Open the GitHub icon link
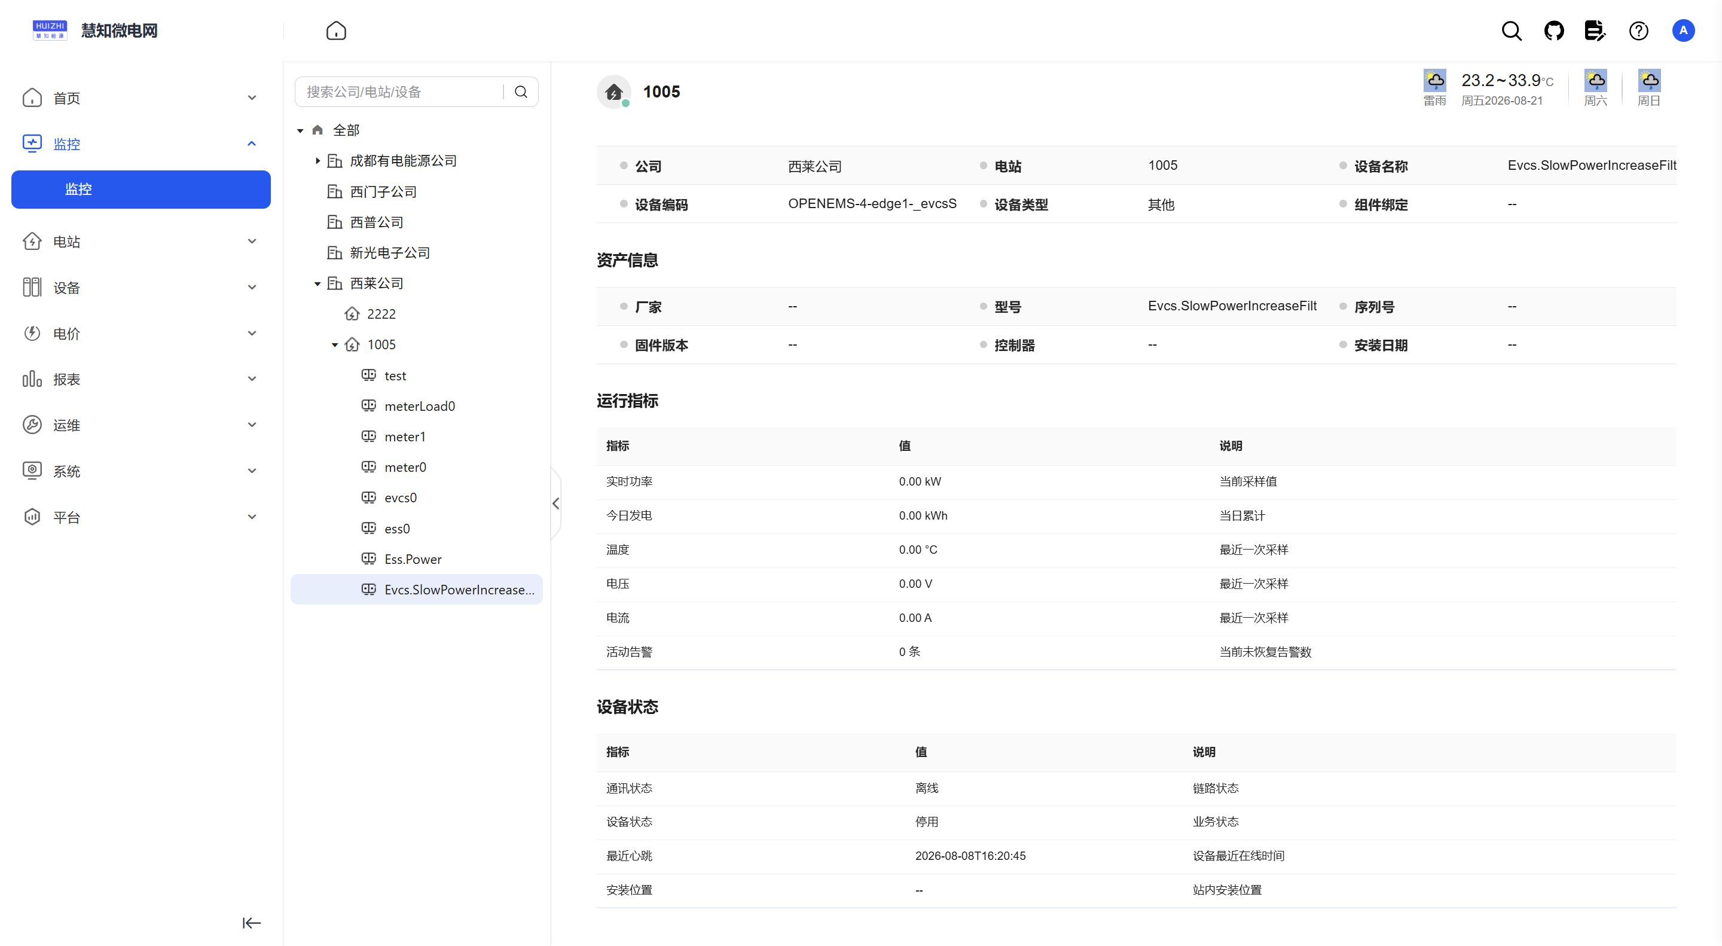The image size is (1722, 946). click(x=1553, y=30)
